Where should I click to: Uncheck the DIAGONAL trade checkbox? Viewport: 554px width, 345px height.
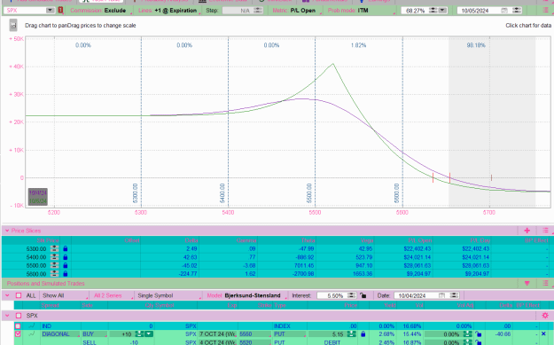18,334
